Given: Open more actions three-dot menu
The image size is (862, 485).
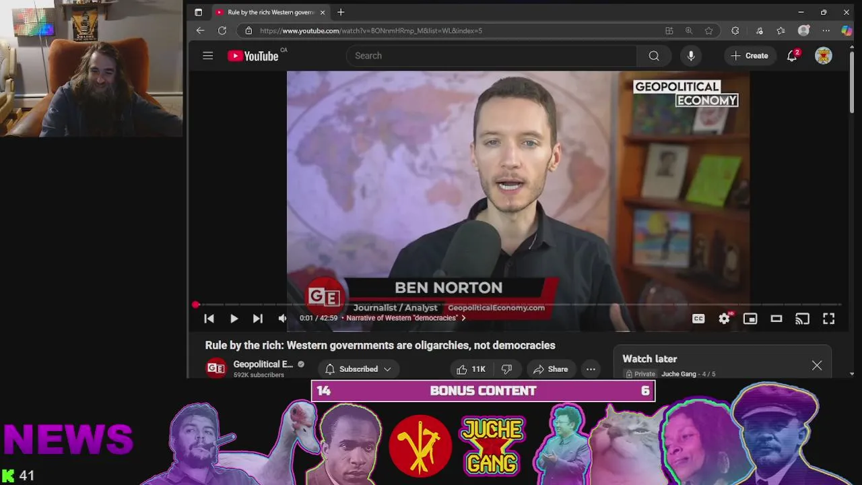Looking at the screenshot, I should pos(591,369).
